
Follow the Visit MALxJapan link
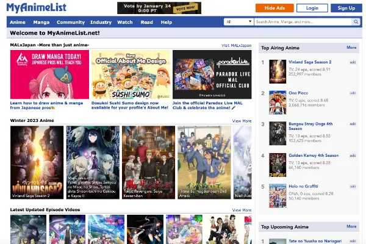[x=236, y=46]
